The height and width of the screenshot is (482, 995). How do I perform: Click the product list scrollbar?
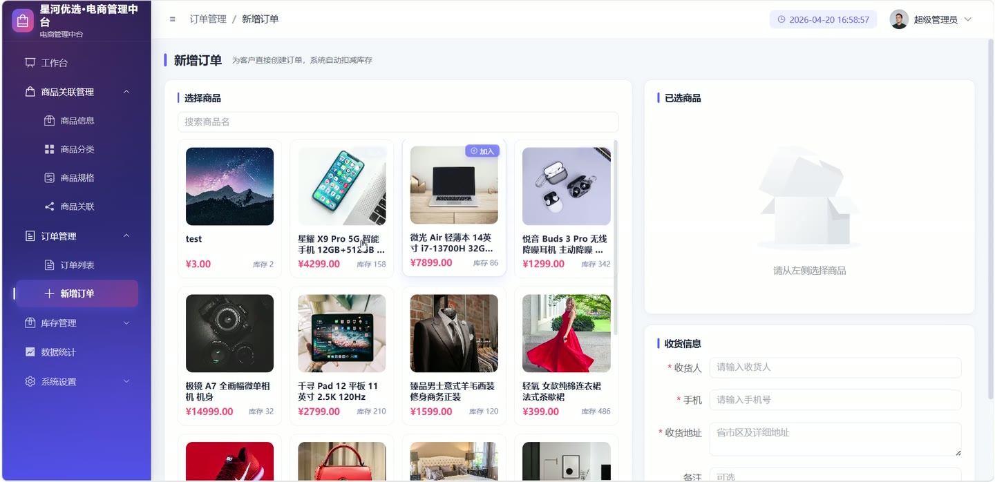pos(616,238)
